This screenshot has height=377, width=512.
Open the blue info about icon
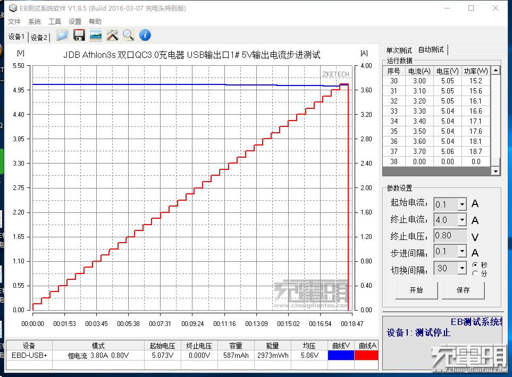(x=145, y=35)
